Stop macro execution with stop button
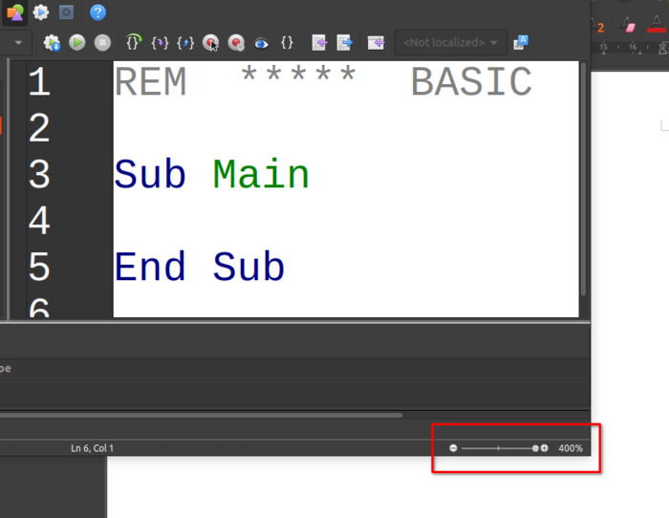The width and height of the screenshot is (669, 518). [x=102, y=43]
